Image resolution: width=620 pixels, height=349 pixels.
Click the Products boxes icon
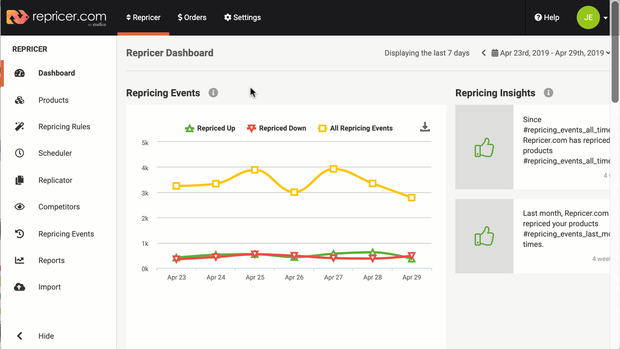pyautogui.click(x=20, y=100)
